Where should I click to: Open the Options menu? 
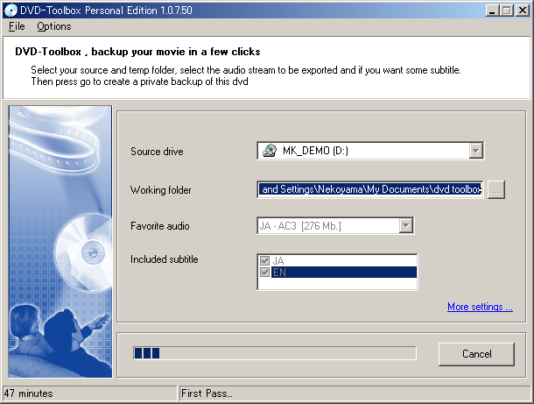click(x=54, y=26)
